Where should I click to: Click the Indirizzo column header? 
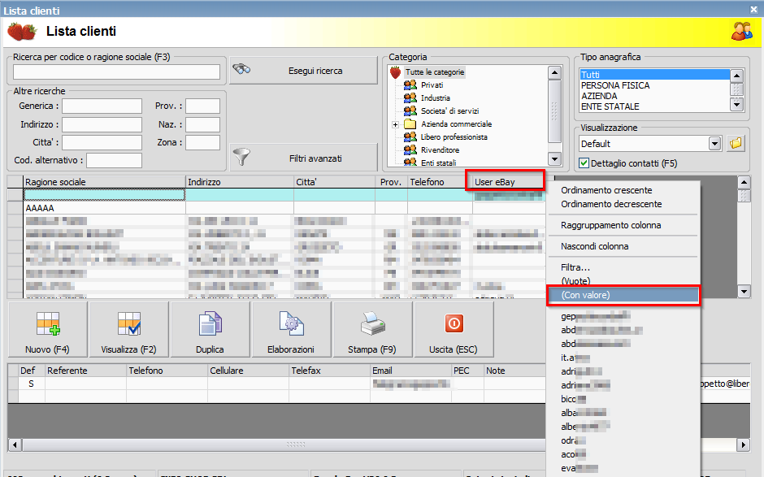[240, 182]
